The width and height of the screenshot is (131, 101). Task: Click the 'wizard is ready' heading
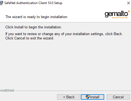[37, 17]
